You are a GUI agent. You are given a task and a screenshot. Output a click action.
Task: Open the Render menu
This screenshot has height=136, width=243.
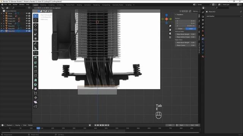click(15, 5)
